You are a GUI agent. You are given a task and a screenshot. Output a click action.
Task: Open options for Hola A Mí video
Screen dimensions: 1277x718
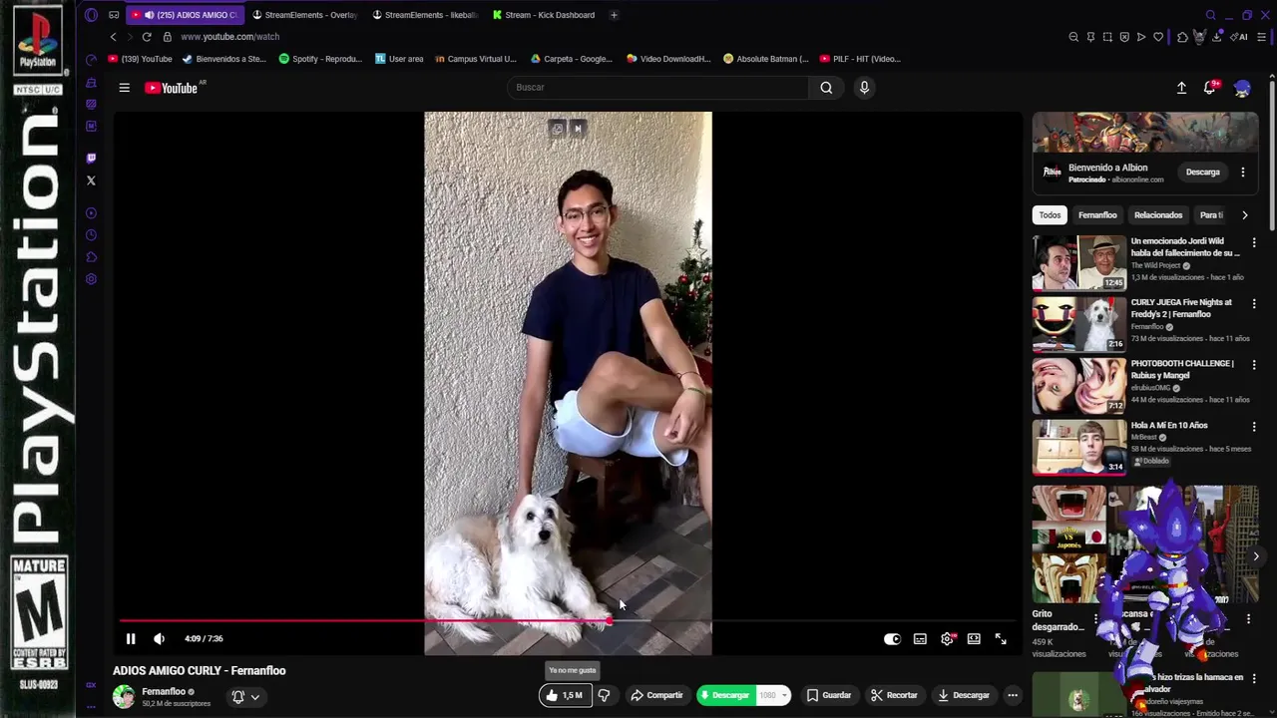1254,427
